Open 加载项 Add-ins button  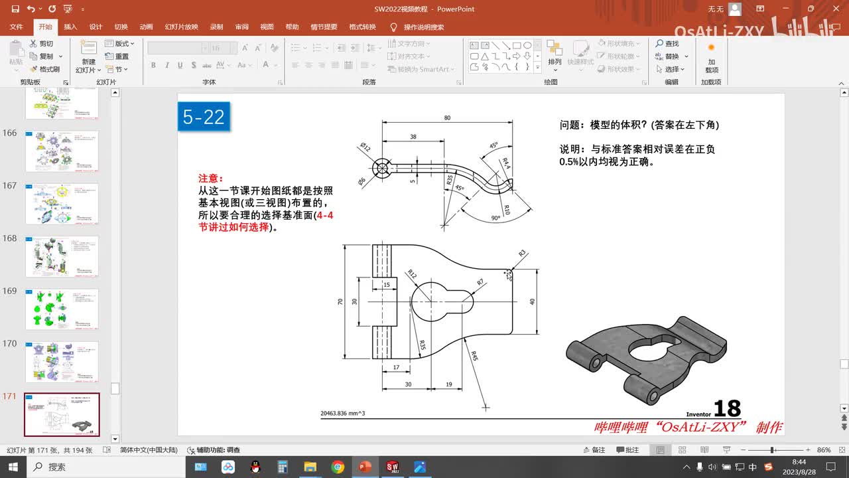[711, 57]
